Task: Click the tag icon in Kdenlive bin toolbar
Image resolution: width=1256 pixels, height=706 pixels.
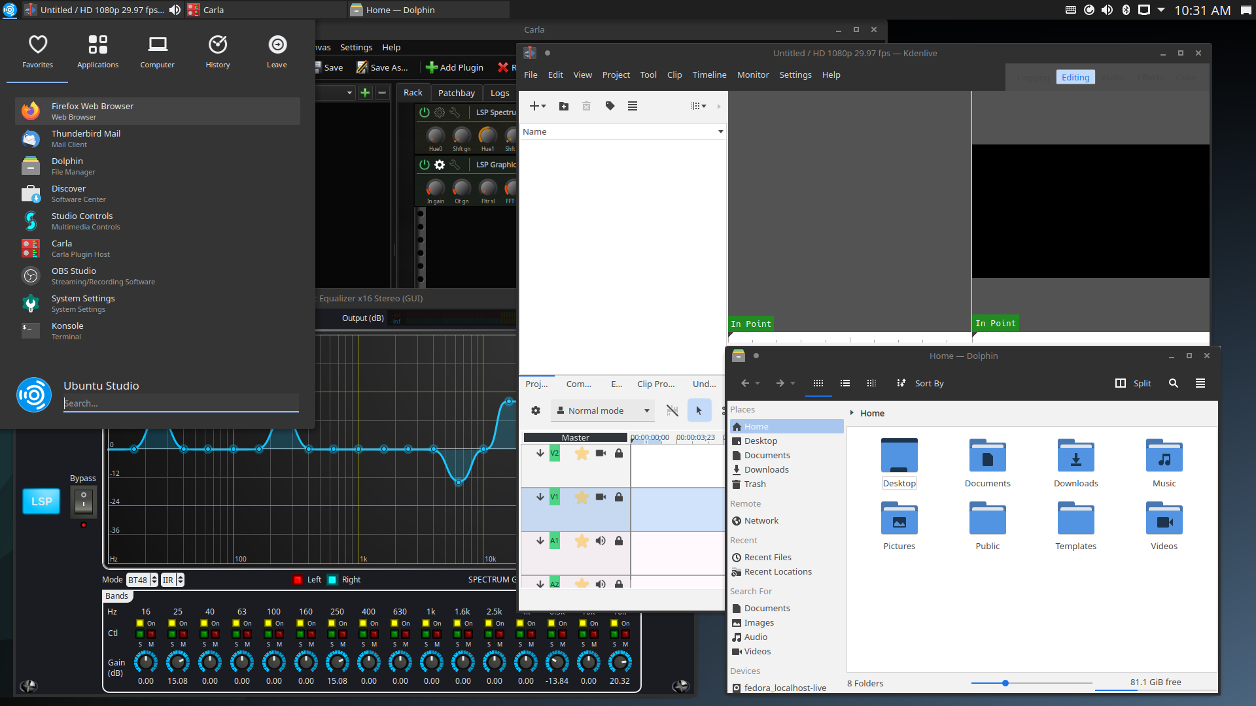Action: pos(610,105)
